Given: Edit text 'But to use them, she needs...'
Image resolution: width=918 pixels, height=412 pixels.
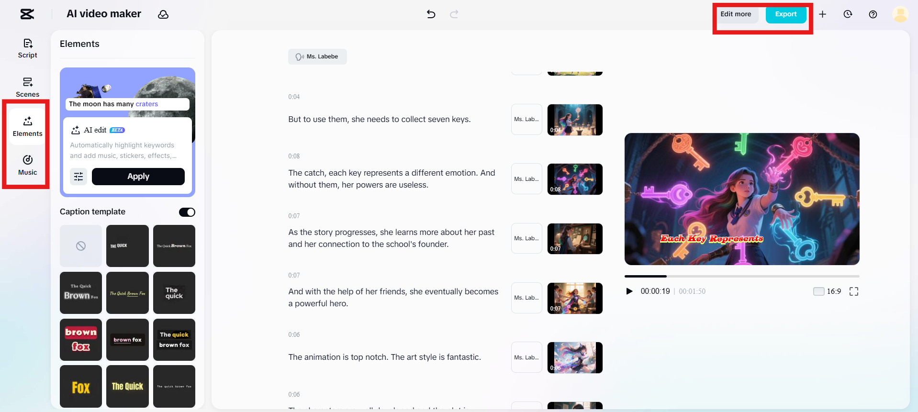Looking at the screenshot, I should [380, 120].
